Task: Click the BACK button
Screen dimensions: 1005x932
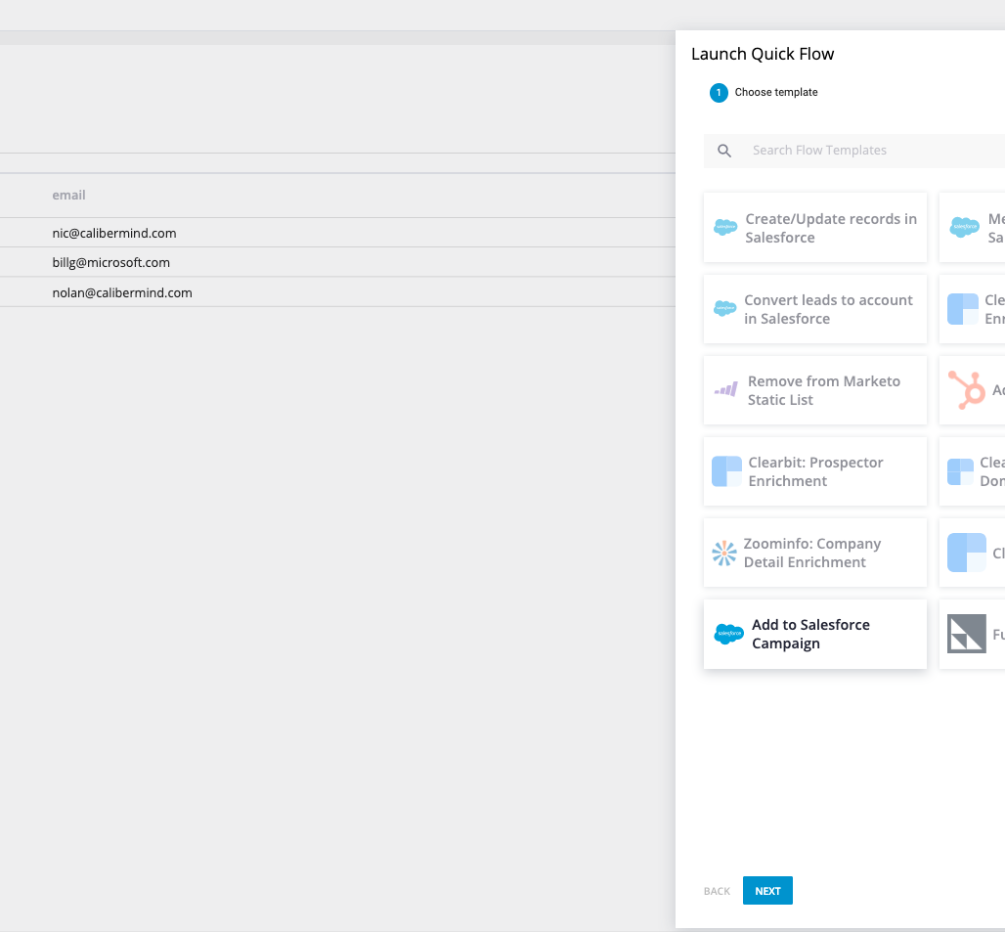Action: (717, 891)
